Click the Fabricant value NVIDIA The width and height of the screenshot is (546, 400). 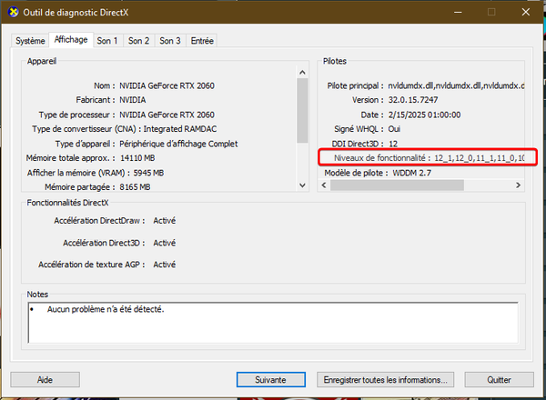click(x=133, y=100)
